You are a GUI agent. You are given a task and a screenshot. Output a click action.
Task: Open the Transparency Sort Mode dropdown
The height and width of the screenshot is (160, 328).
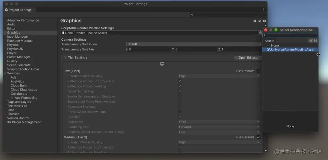coord(193,44)
